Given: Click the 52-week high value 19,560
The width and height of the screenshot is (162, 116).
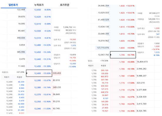Looking at the screenshot, I should pyautogui.click(x=73, y=40).
